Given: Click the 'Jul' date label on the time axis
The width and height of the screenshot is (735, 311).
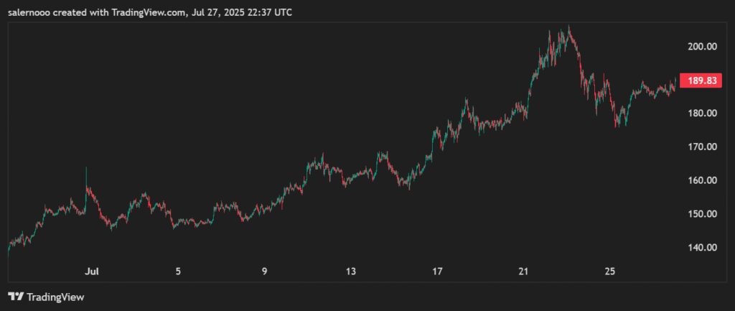Looking at the screenshot, I should coord(91,271).
